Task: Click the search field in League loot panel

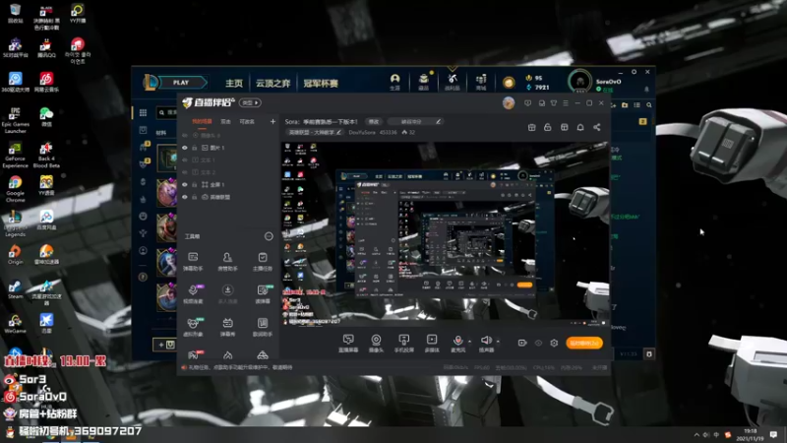Action: coord(166,113)
